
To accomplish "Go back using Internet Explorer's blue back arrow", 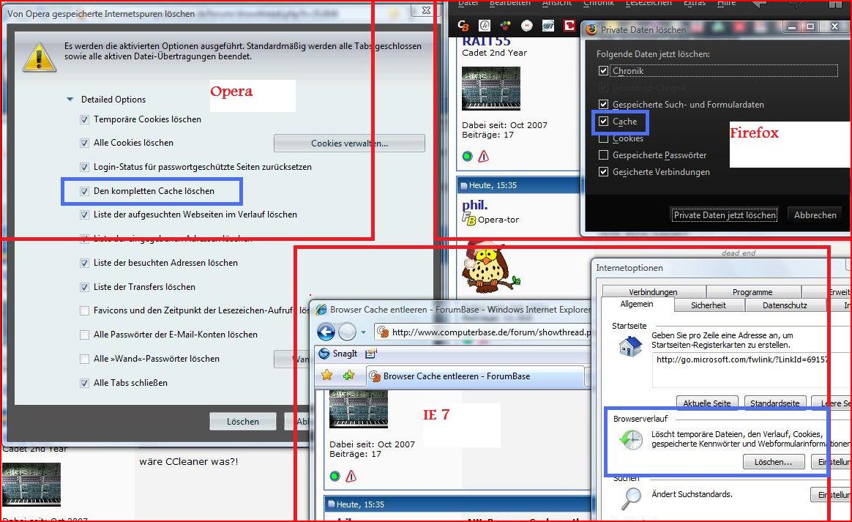I will click(x=326, y=331).
